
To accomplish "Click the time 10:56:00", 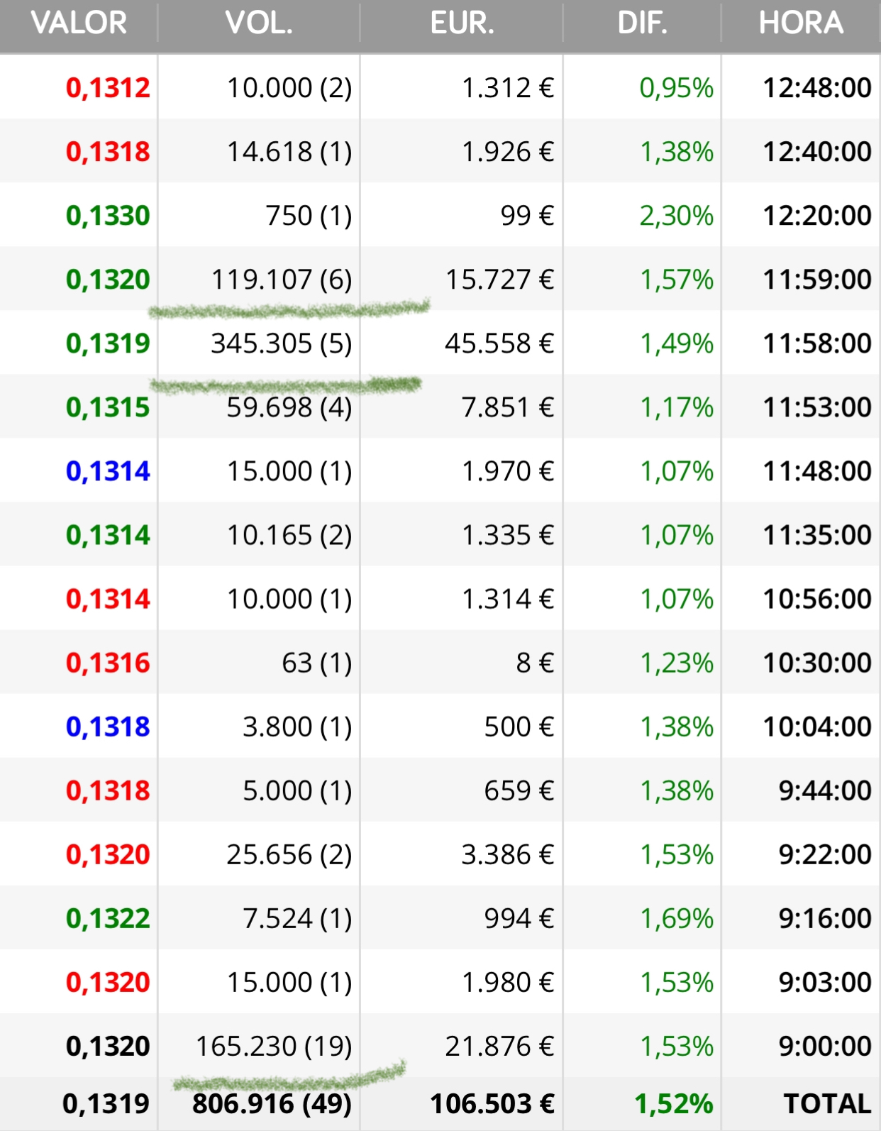I will coord(817,599).
